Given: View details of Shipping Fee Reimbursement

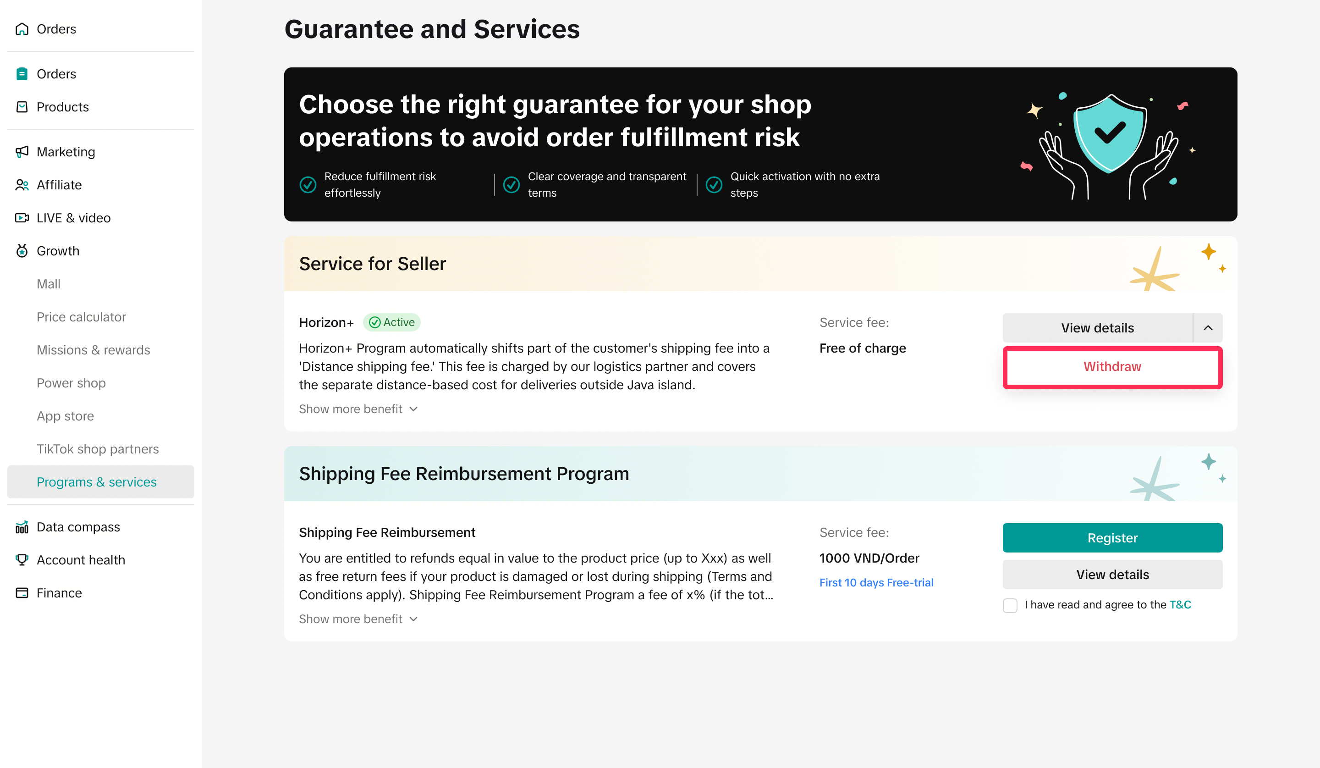Looking at the screenshot, I should (x=1112, y=575).
